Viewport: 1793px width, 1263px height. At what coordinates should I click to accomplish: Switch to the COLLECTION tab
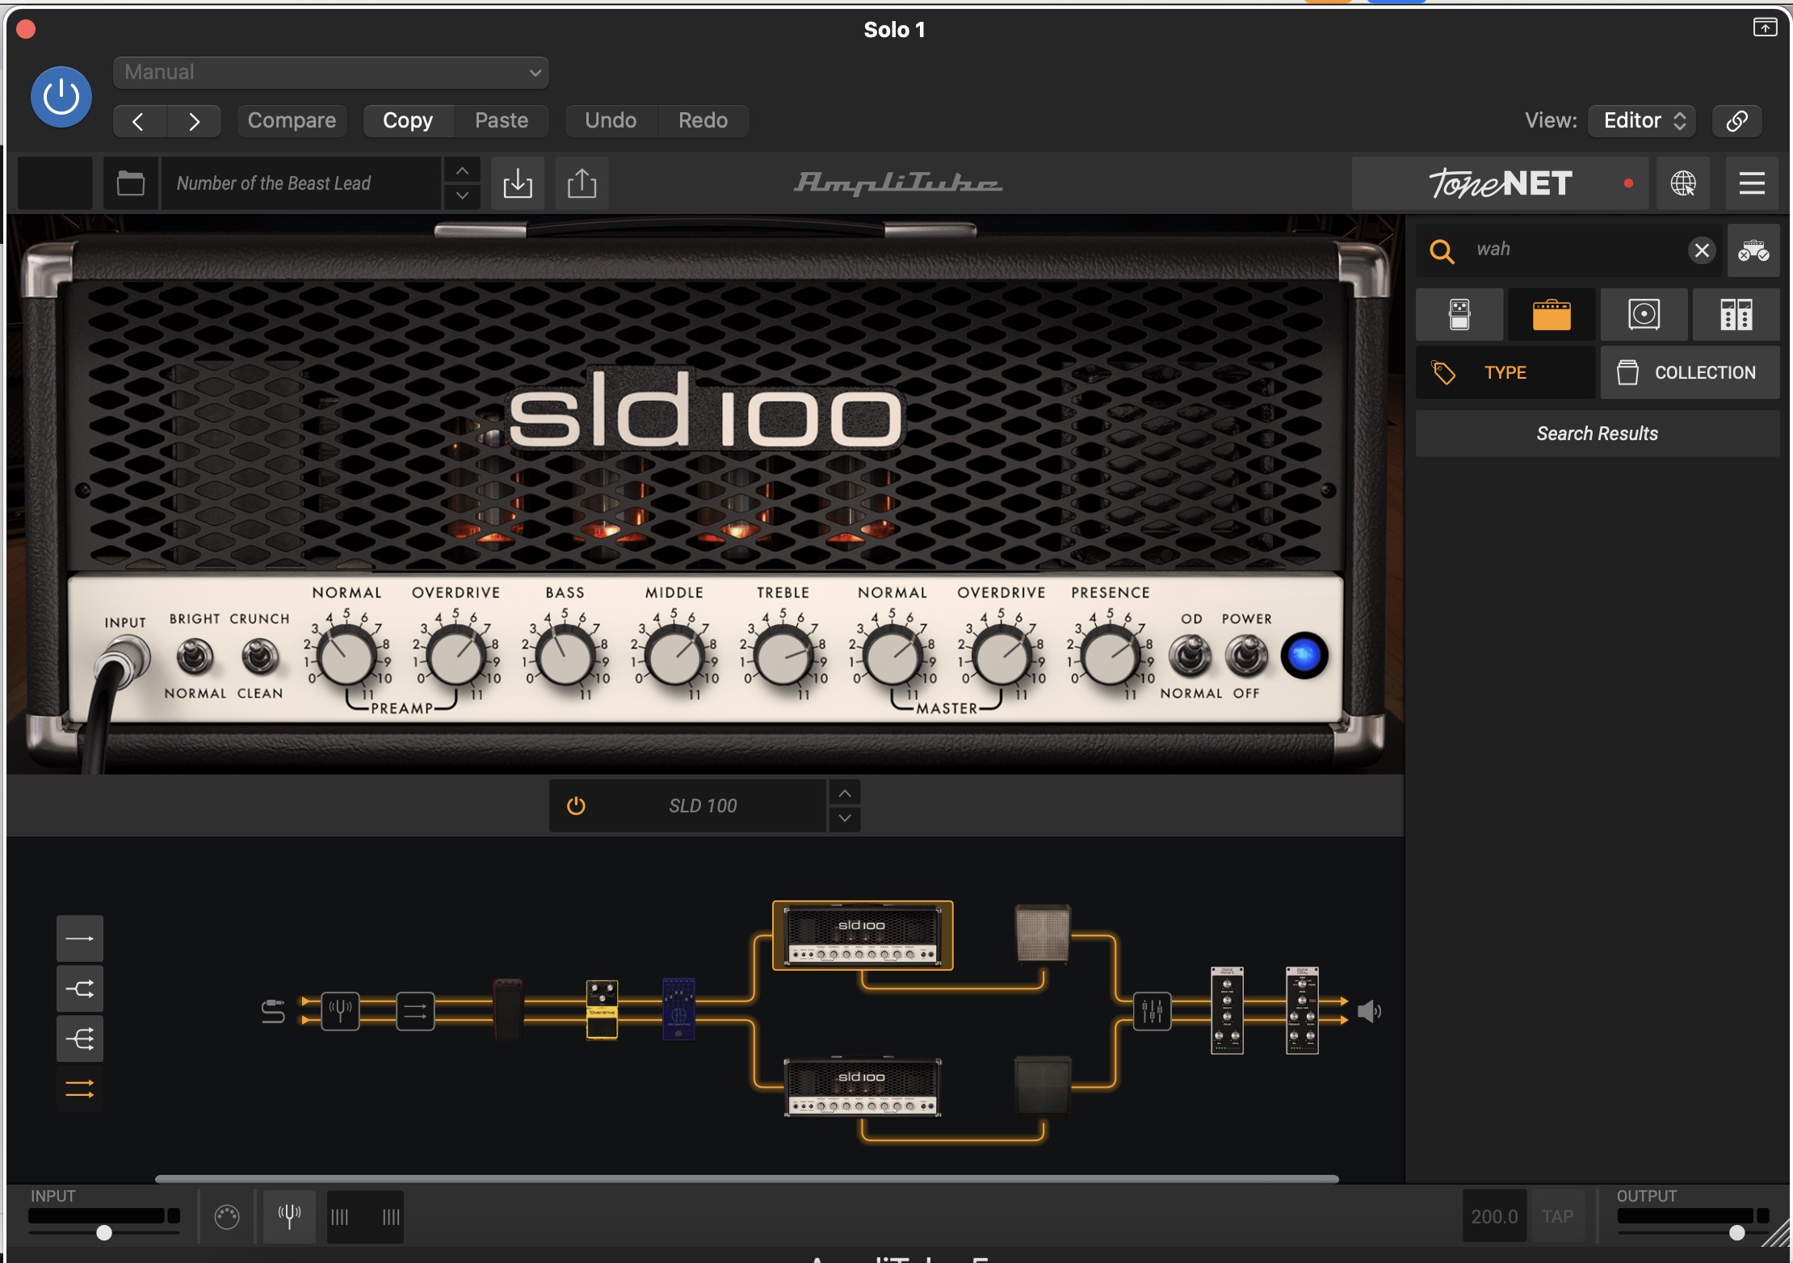1690,372
